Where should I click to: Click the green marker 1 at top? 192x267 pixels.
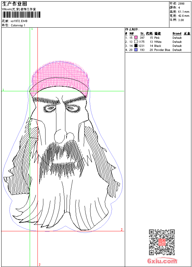coord(32,29)
